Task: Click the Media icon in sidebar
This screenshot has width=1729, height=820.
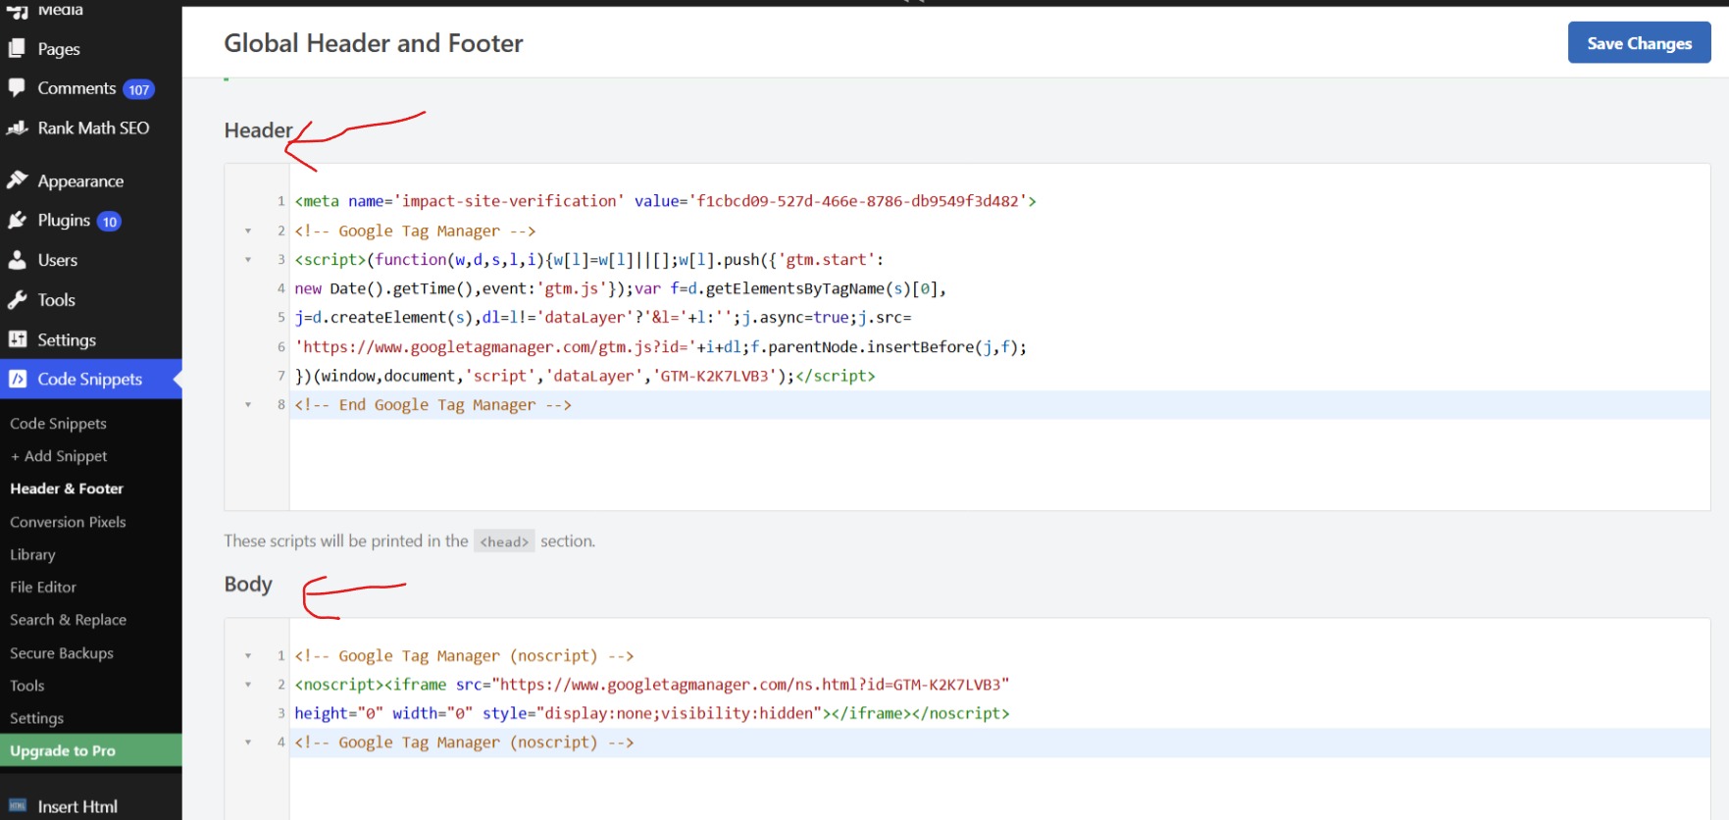Action: pyautogui.click(x=17, y=10)
